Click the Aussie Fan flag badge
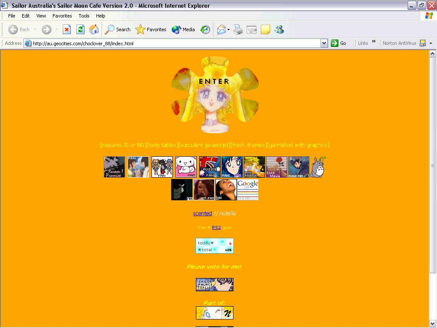Image resolution: width=437 pixels, height=328 pixels. tap(210, 167)
